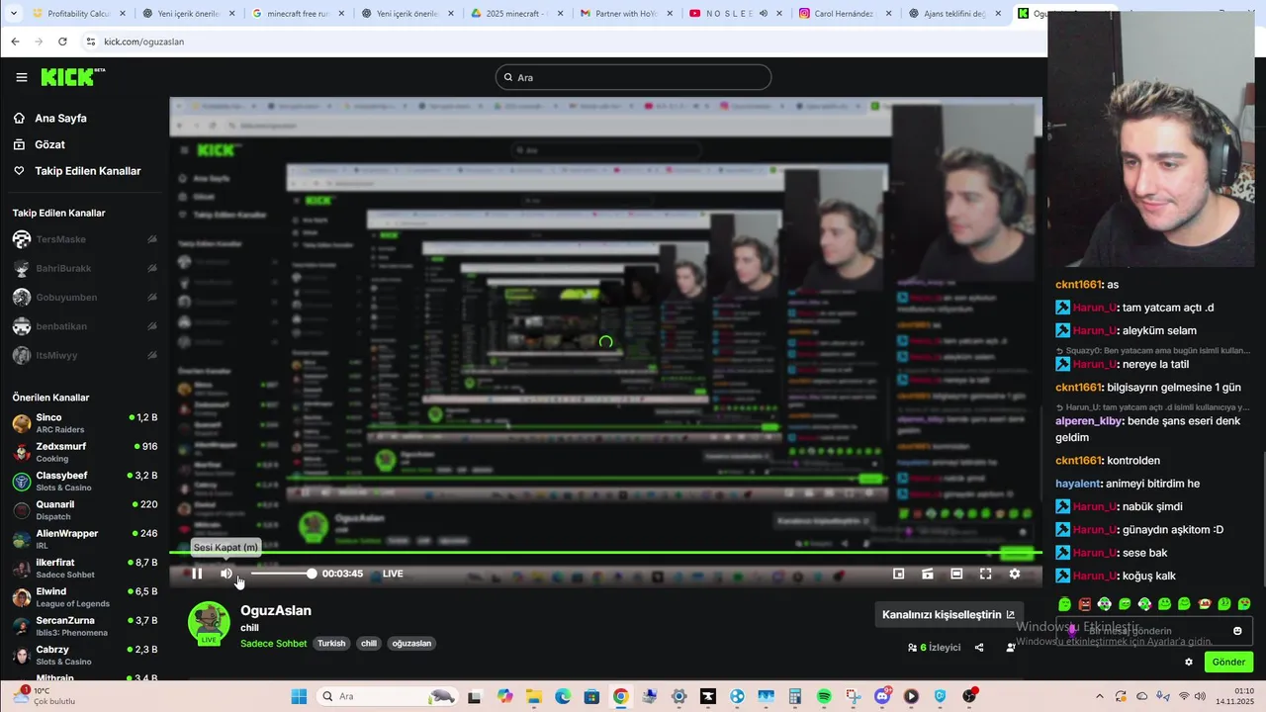Reload the page in Chrome
1266x712 pixels.
pos(62,42)
